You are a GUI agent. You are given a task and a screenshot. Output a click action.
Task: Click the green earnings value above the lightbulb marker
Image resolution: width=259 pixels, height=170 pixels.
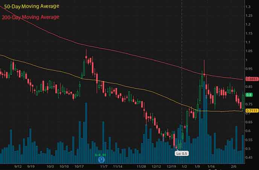tap(101, 155)
